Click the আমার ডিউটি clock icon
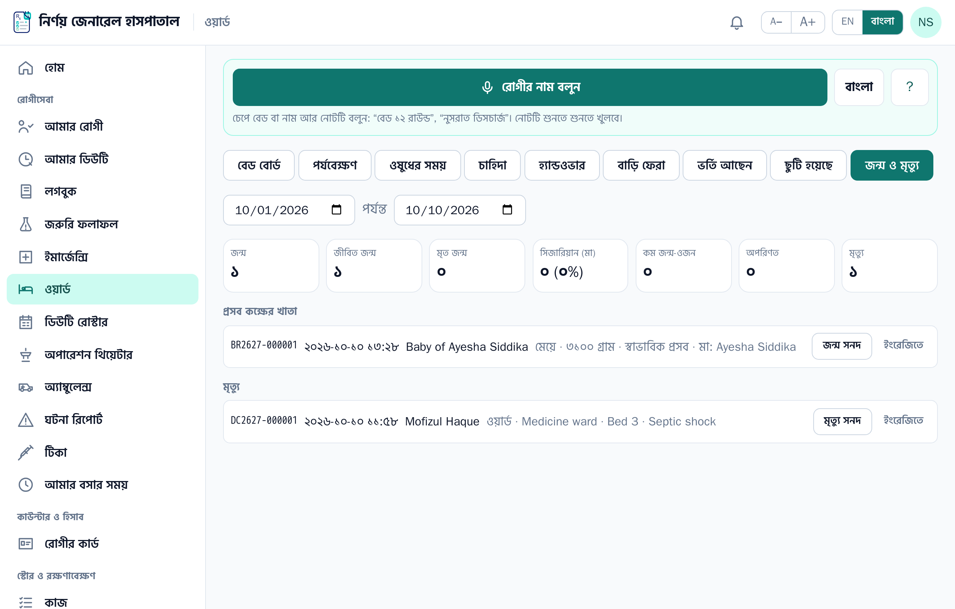 [x=26, y=159]
